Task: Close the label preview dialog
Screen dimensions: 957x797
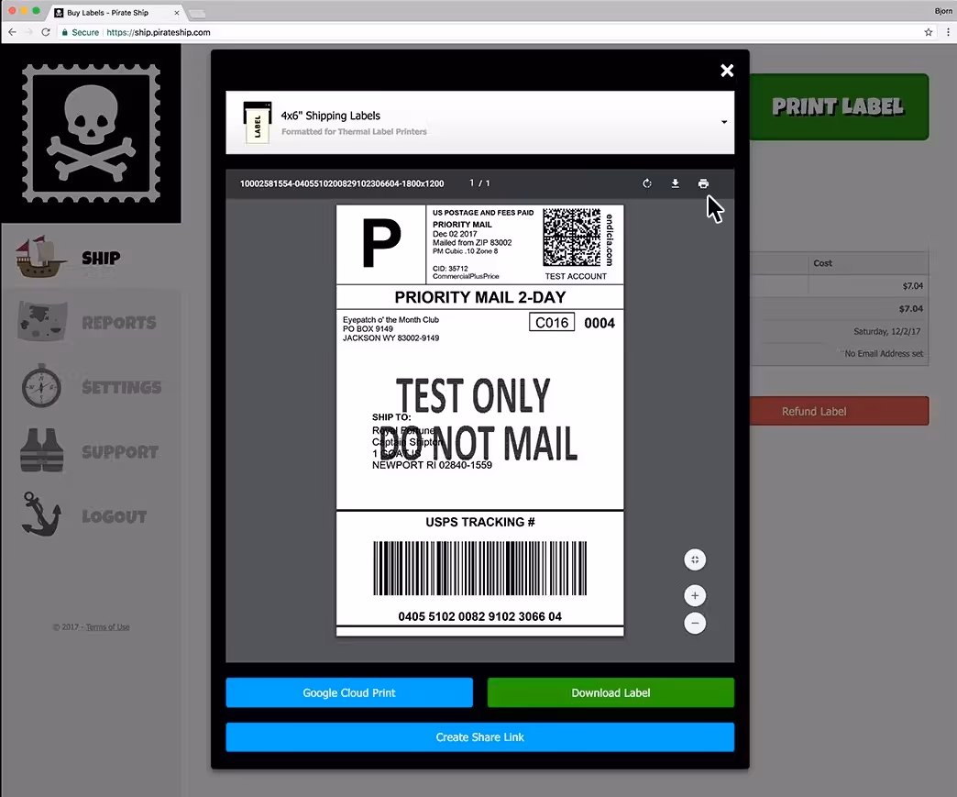Action: pyautogui.click(x=727, y=71)
